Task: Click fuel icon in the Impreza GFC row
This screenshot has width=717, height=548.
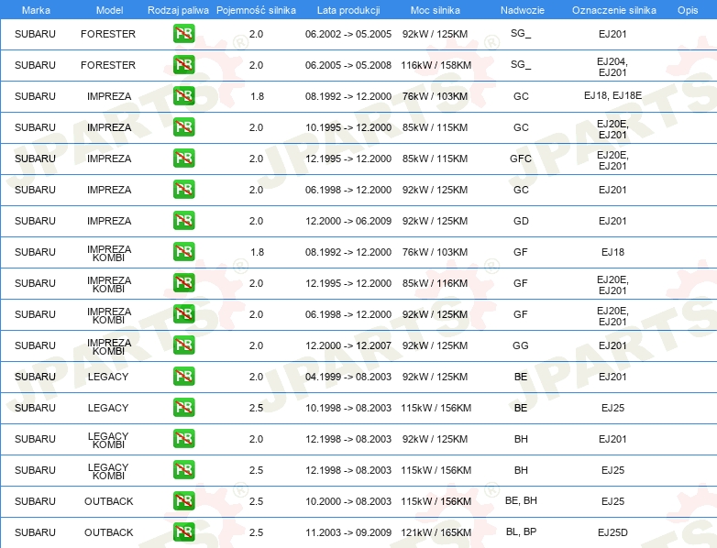Action: pos(183,158)
